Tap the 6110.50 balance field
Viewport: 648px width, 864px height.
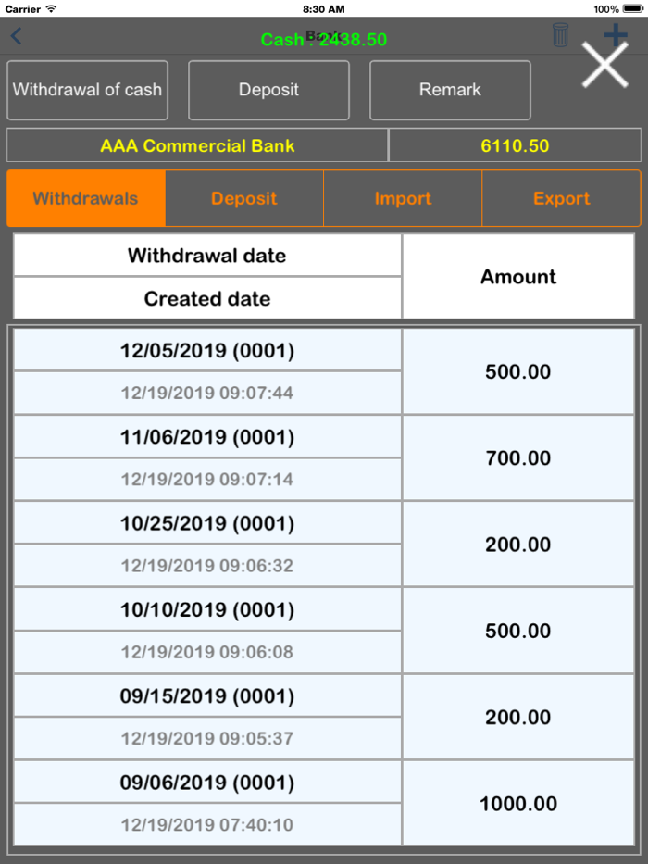point(515,145)
